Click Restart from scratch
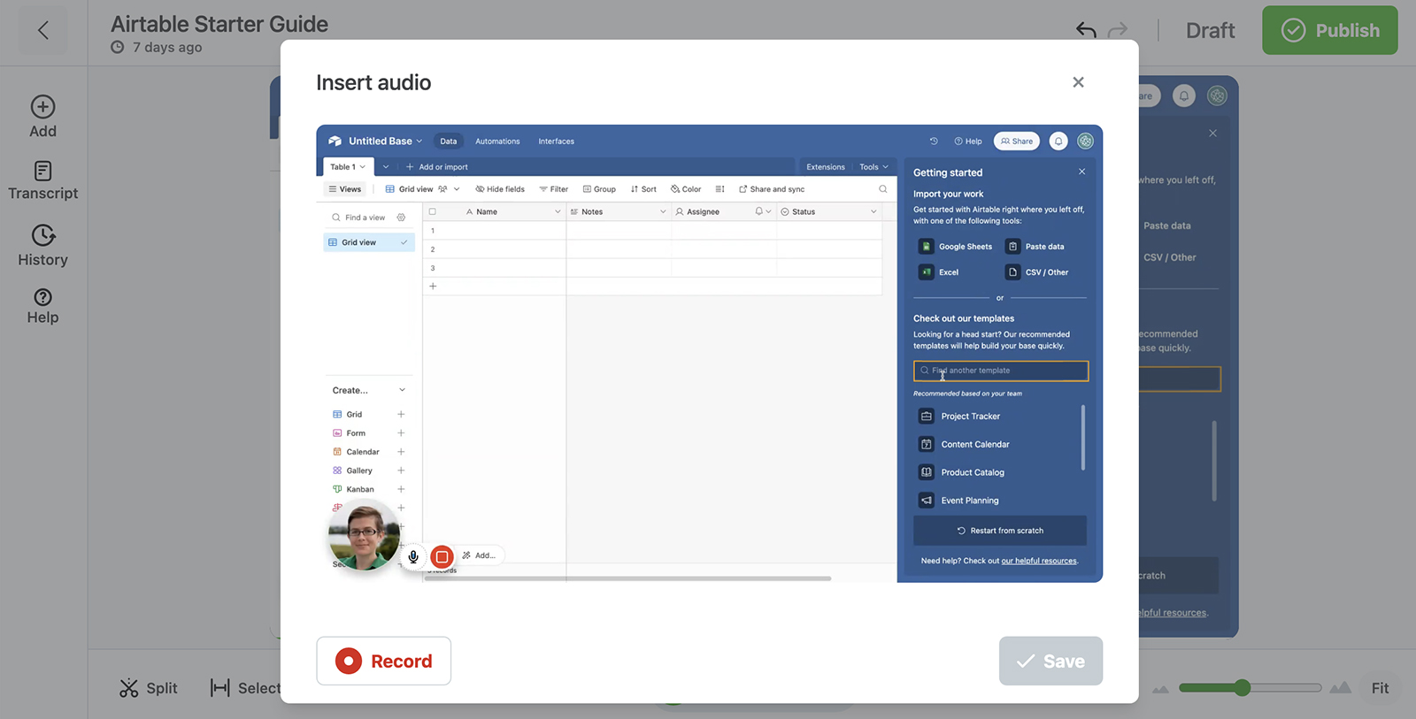The width and height of the screenshot is (1416, 719). tap(1000, 531)
